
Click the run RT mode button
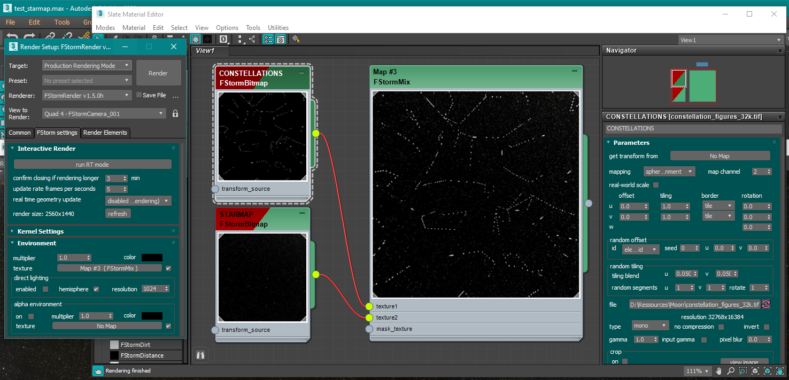point(92,164)
